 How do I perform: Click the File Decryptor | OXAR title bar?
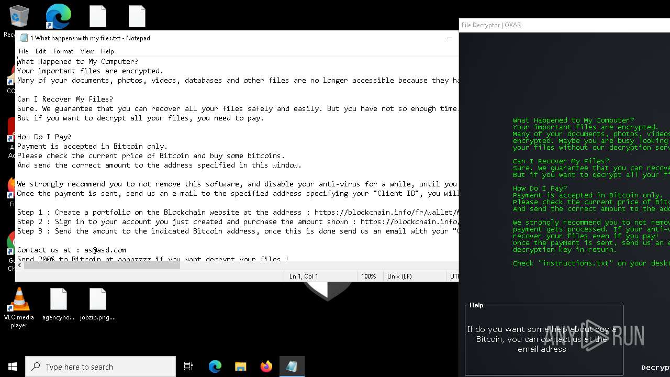click(x=564, y=25)
